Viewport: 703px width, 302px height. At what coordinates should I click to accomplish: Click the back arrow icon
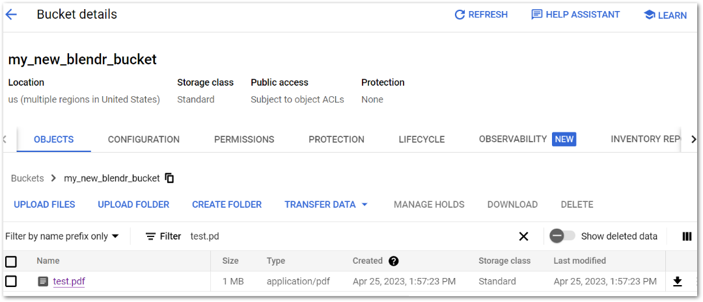click(x=11, y=14)
